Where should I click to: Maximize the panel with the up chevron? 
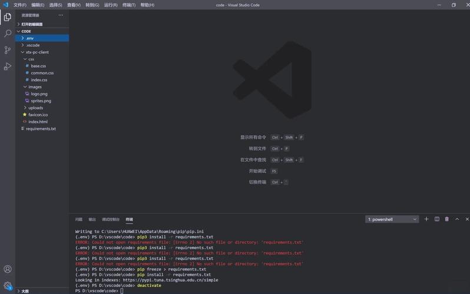point(457,219)
